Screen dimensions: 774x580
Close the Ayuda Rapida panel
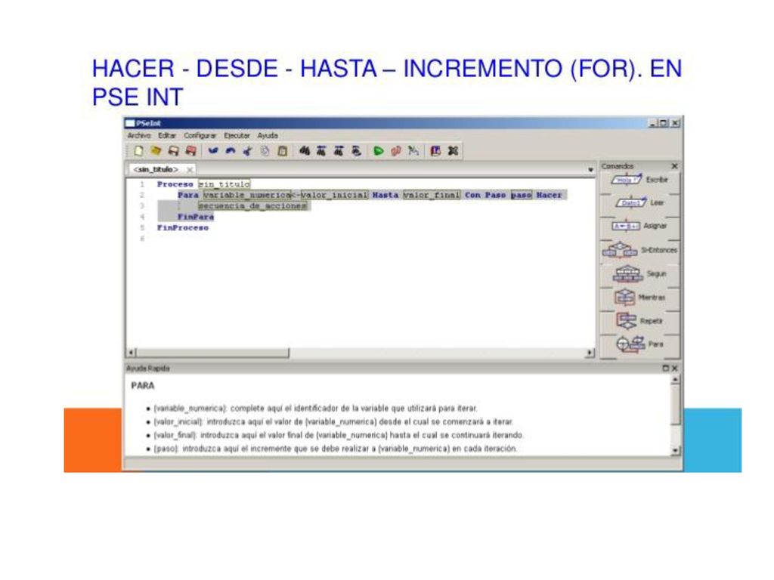pyautogui.click(x=675, y=369)
